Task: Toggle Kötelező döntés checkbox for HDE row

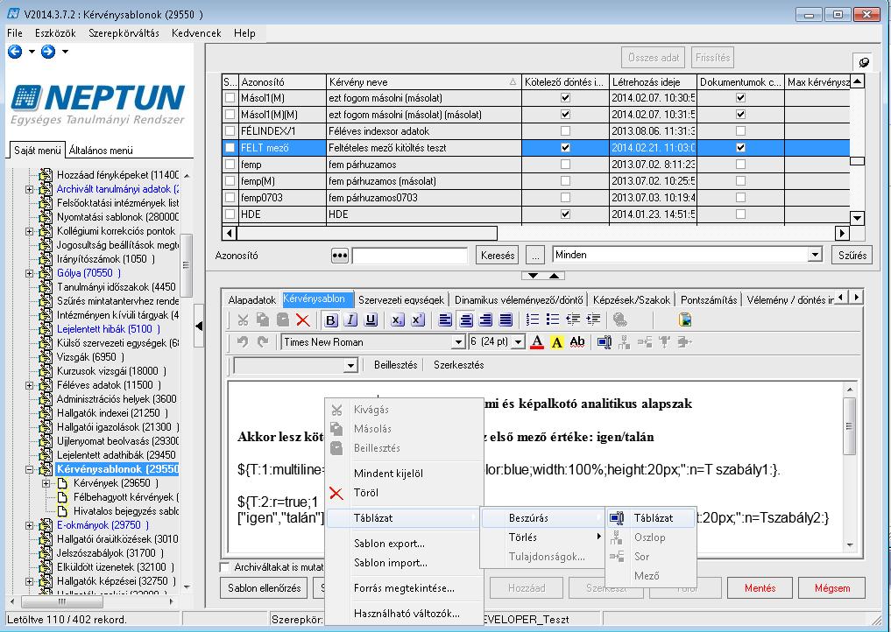Action: [x=565, y=214]
